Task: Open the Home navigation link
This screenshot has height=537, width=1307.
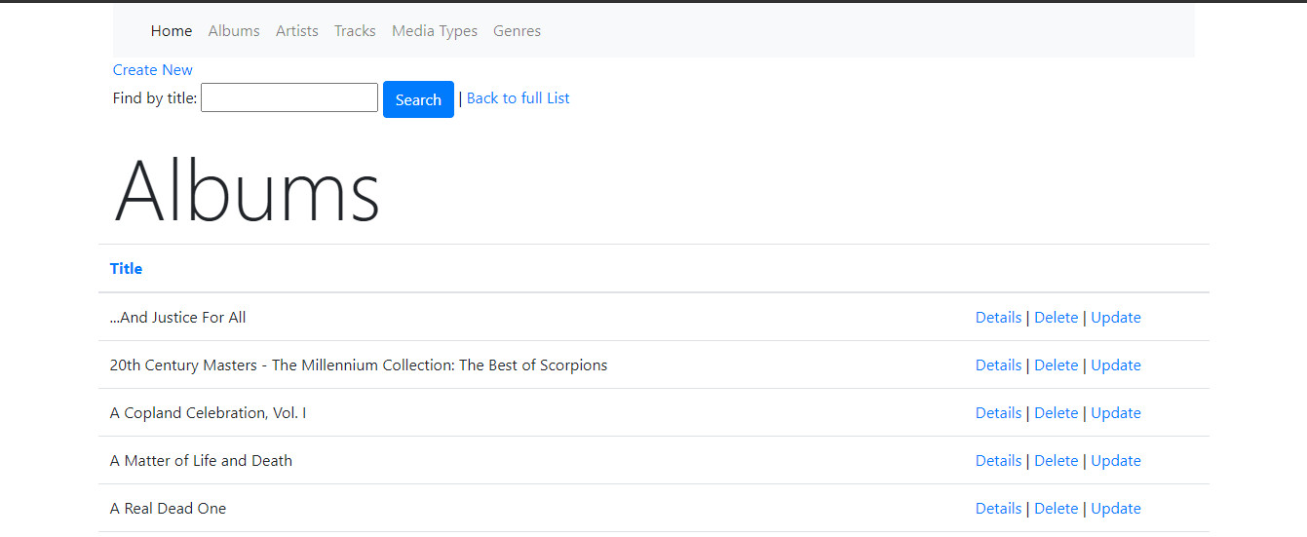Action: (x=172, y=31)
